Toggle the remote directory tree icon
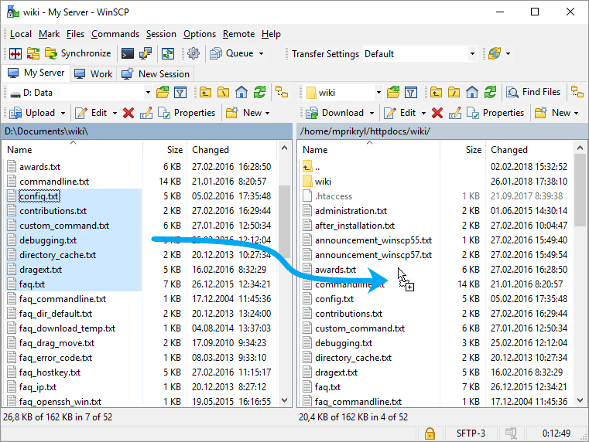Screen dimensions: 589x442 pos(577,92)
